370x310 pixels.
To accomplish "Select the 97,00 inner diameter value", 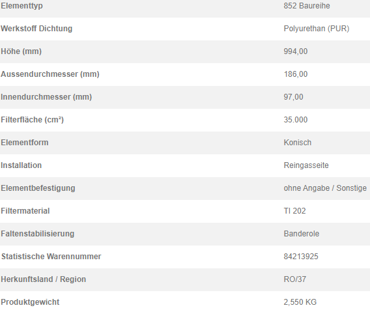I will pos(294,97).
